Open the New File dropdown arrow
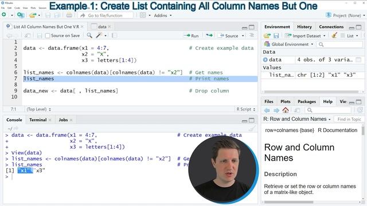The image size is (367, 206). point(11,15)
